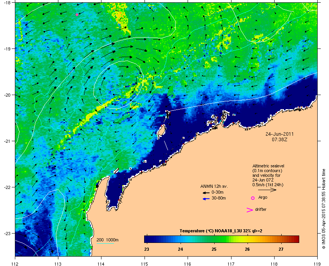The width and height of the screenshot is (329, 266).
Task: Click the 114 longitude axis label
Action: click(x=101, y=264)
